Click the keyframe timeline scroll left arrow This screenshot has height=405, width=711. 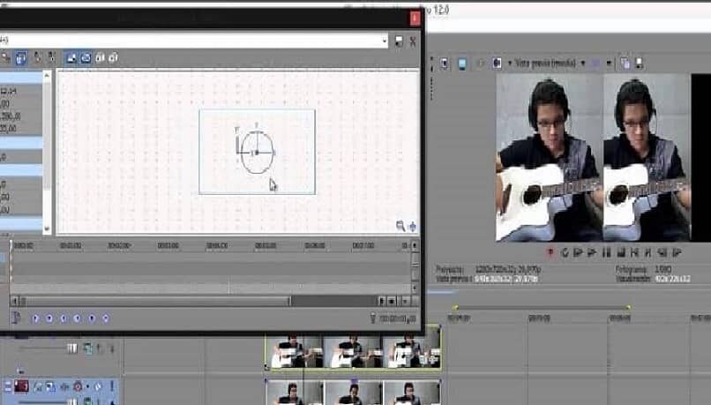(x=14, y=301)
